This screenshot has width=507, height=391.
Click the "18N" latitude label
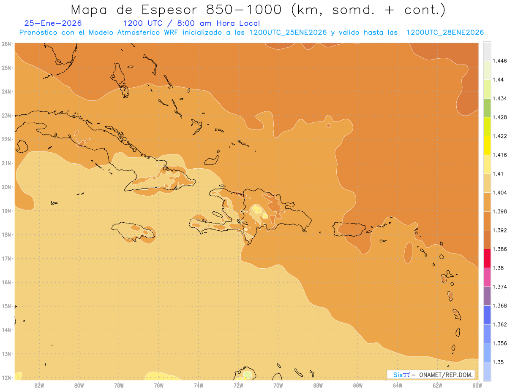pyautogui.click(x=6, y=235)
